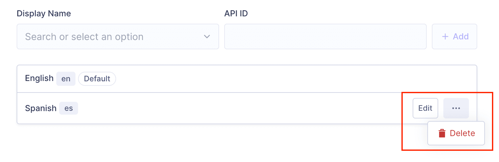The height and width of the screenshot is (162, 499).
Task: Click the Add button
Action: pos(455,36)
